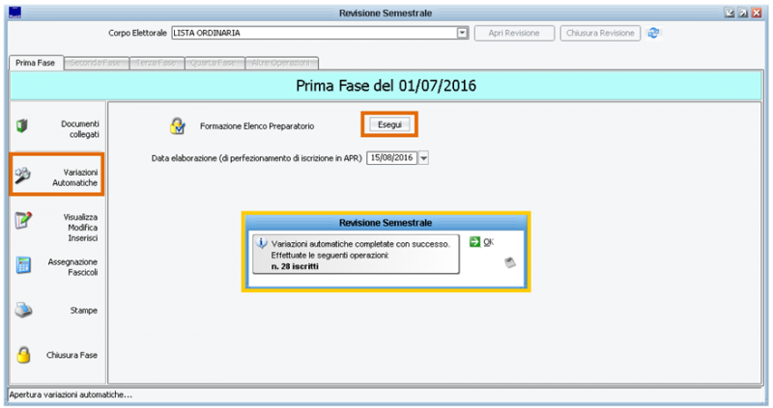Click the Chiusura Revisione button
Viewport: 773px width, 408px height.
pos(600,33)
